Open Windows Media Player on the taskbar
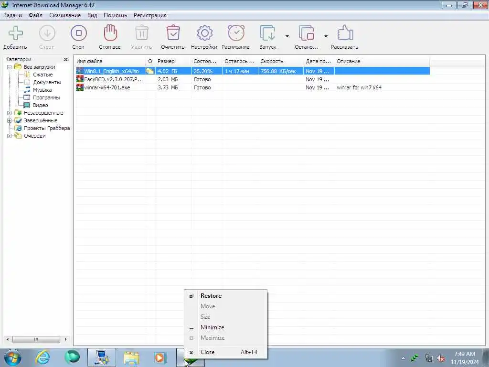Image resolution: width=489 pixels, height=367 pixels. 160,357
